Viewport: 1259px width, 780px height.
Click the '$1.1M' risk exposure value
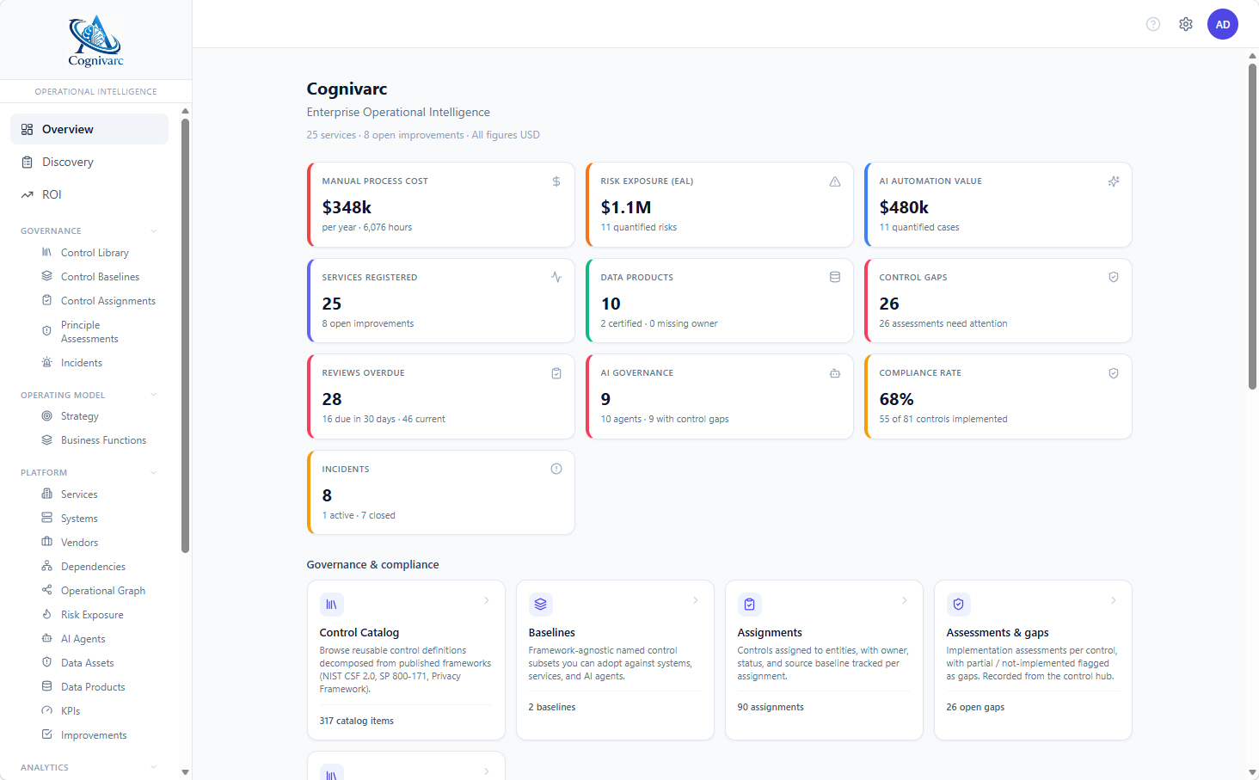tap(626, 207)
